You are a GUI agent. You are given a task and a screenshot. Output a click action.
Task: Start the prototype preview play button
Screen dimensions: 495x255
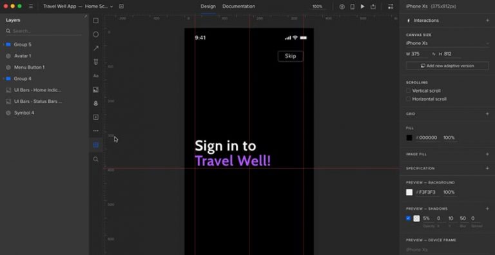[x=362, y=6]
